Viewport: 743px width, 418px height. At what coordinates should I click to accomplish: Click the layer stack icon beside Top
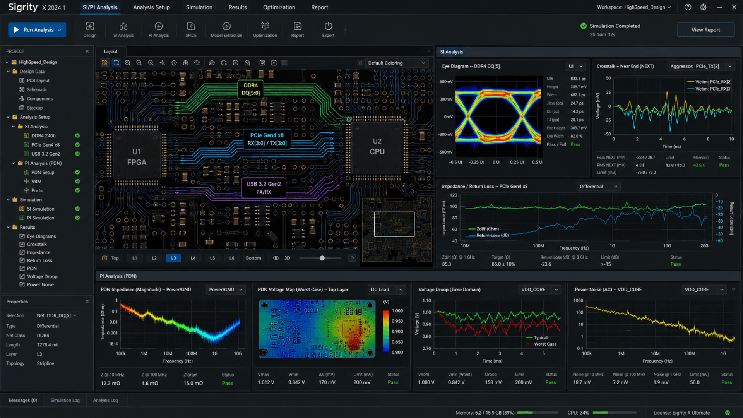coord(104,258)
